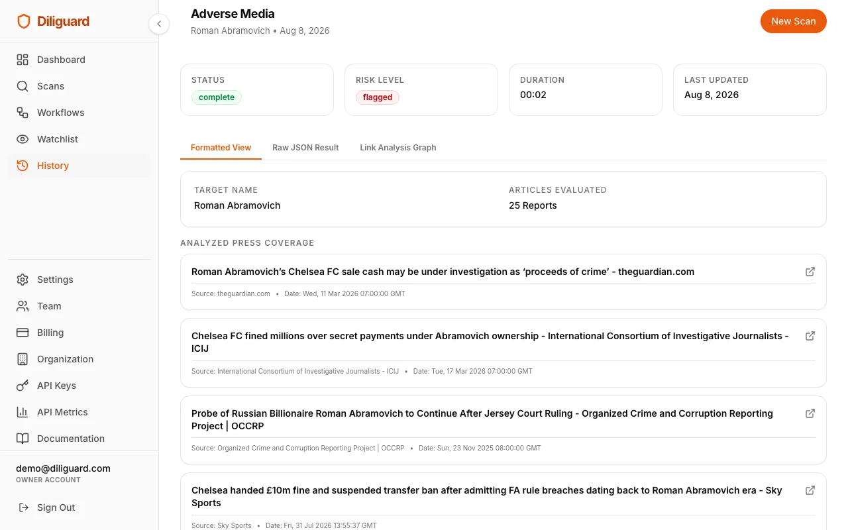Click the Diliguard brand name
The width and height of the screenshot is (848, 530).
point(63,21)
